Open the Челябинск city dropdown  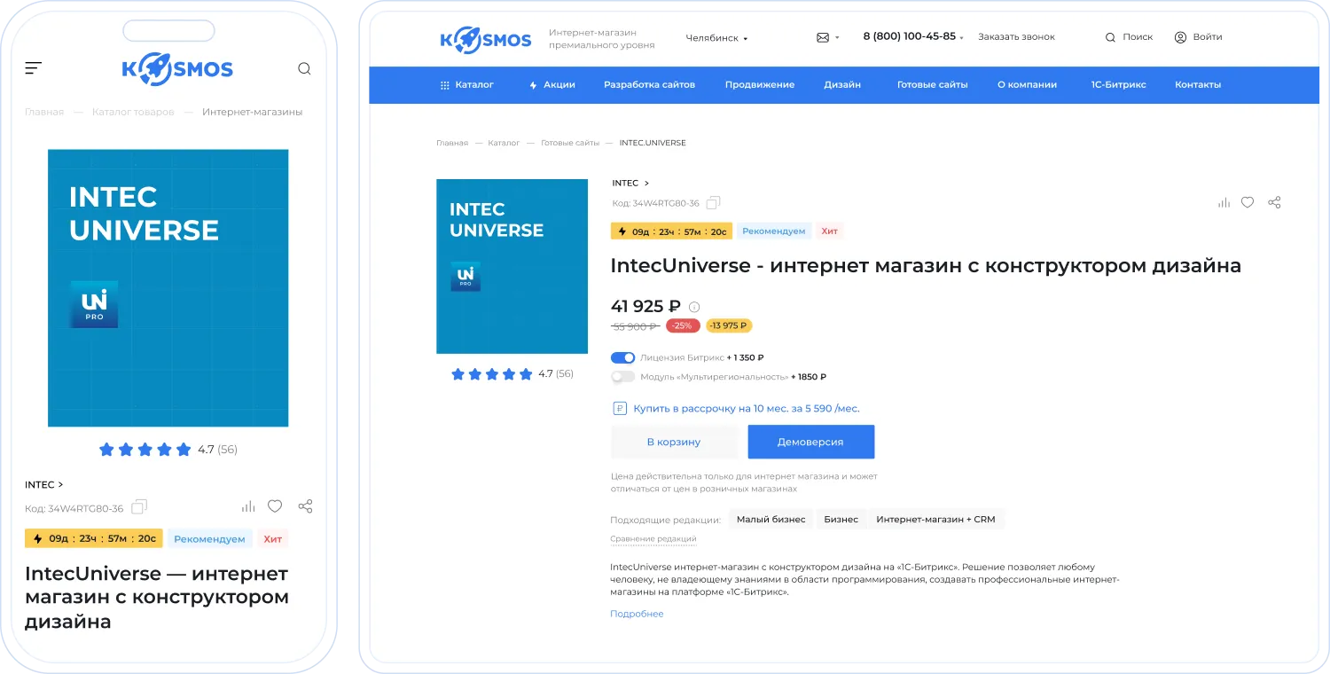click(716, 38)
